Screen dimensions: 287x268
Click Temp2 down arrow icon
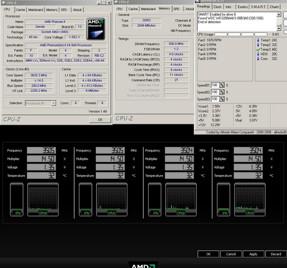tap(258, 44)
